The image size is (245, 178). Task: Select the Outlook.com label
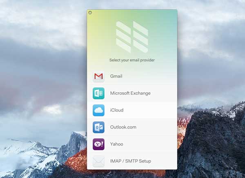[x=123, y=127]
